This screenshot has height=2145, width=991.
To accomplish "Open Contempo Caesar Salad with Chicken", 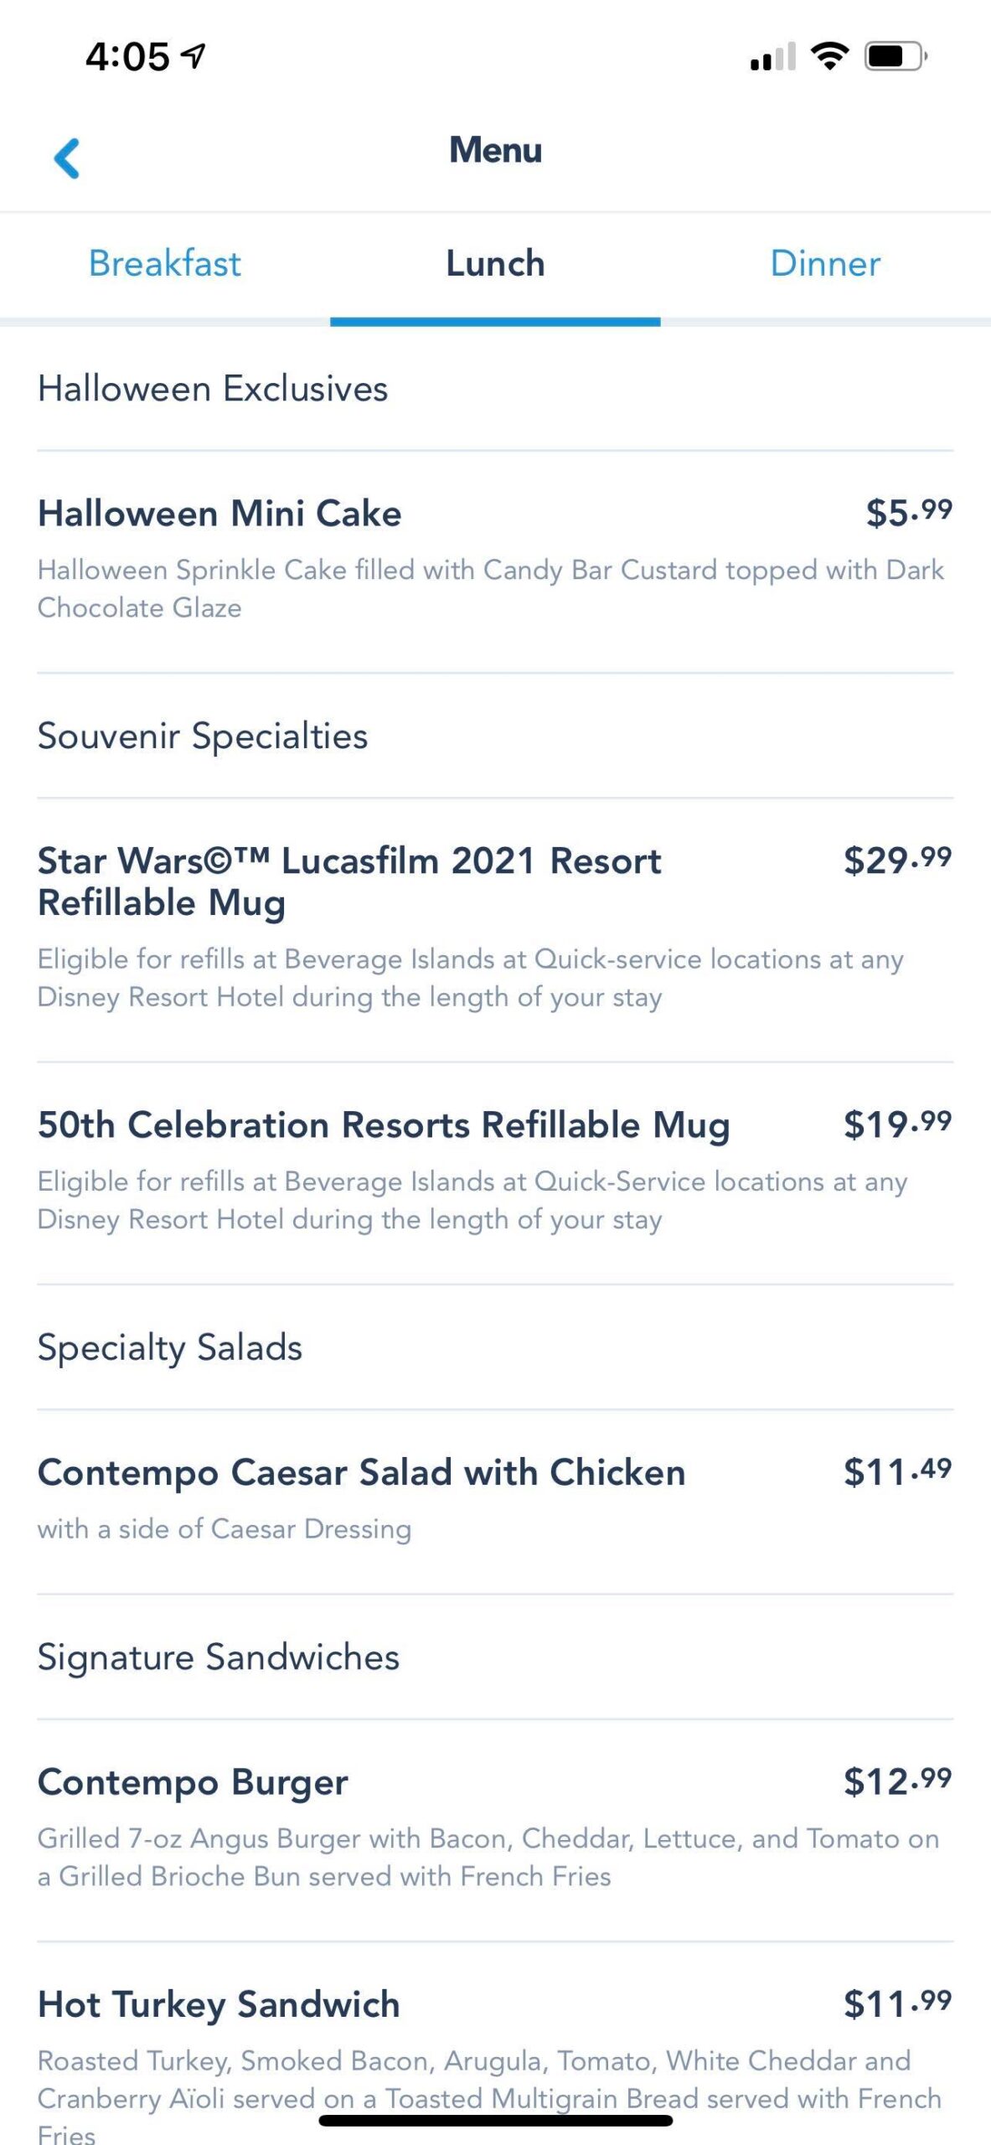I will (x=361, y=1472).
